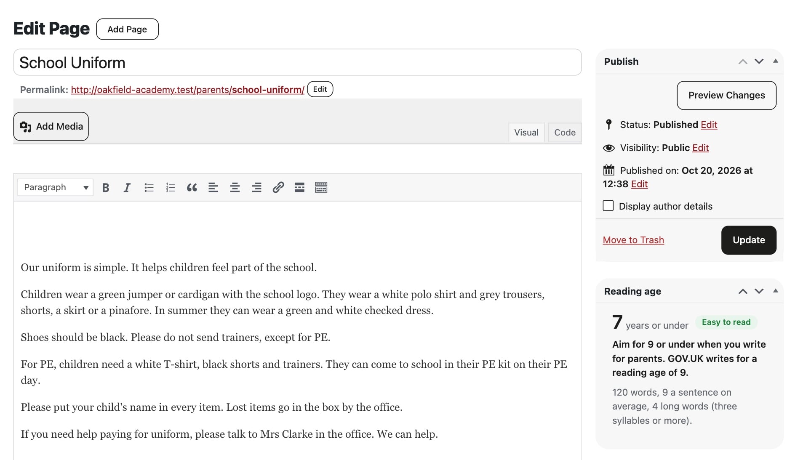Edit the Published on date
The image size is (795, 460).
[x=639, y=184]
